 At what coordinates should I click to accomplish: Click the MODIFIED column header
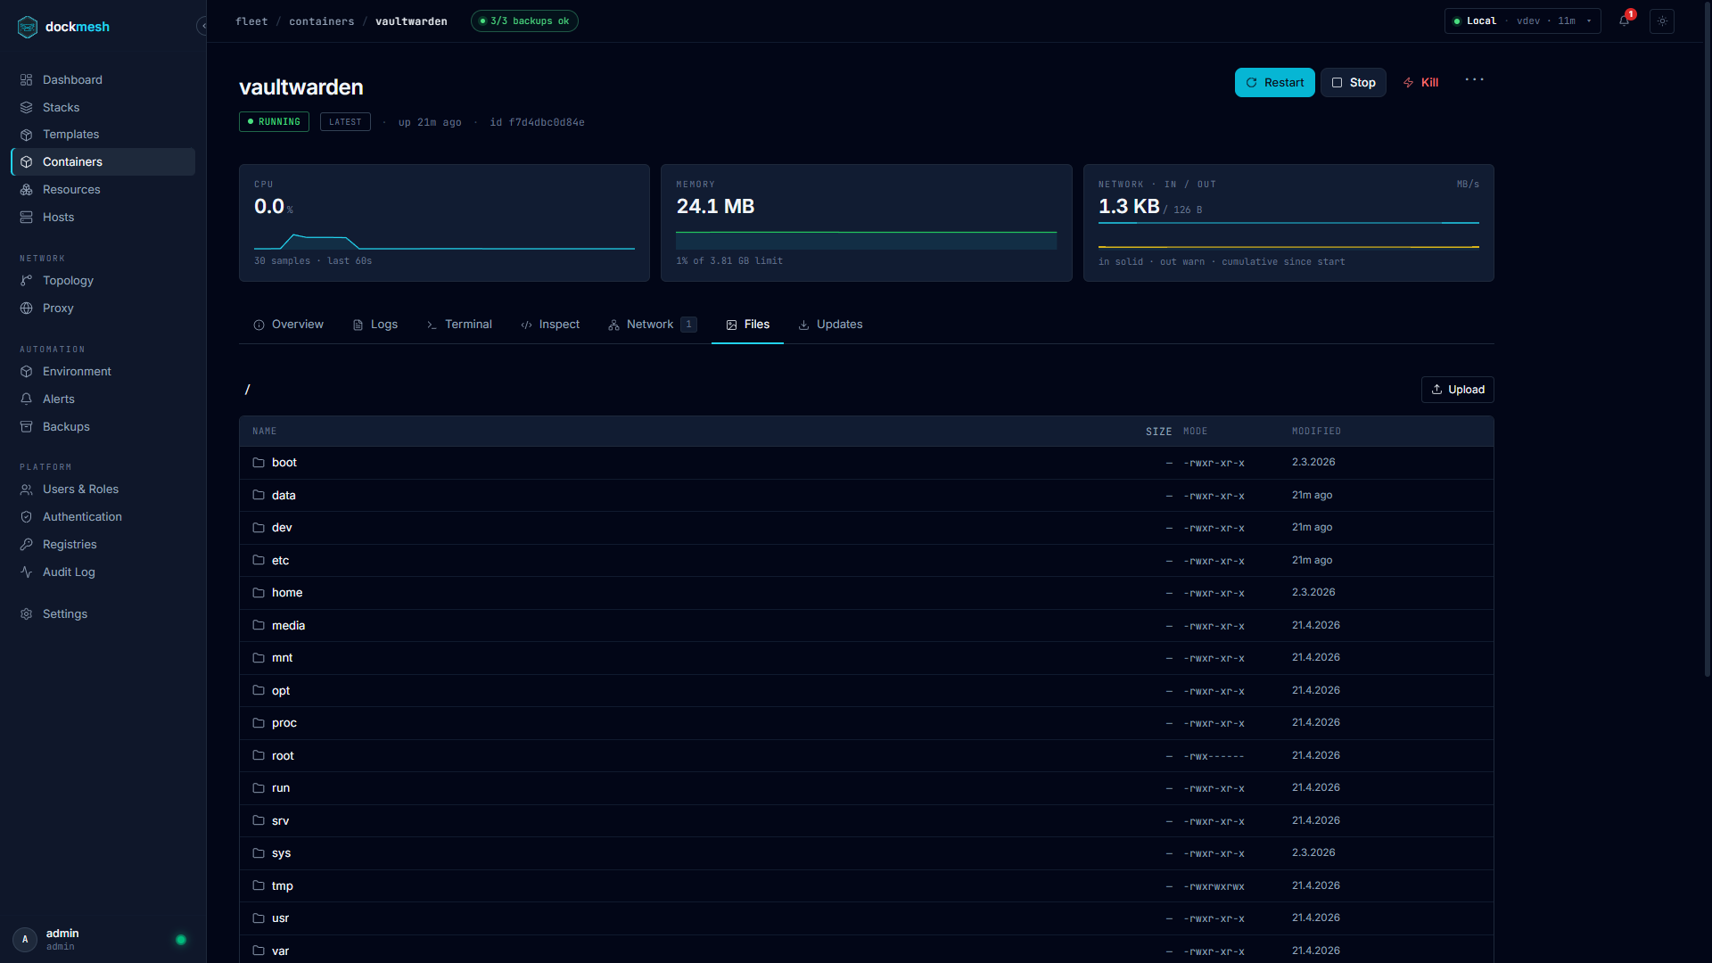(x=1316, y=432)
